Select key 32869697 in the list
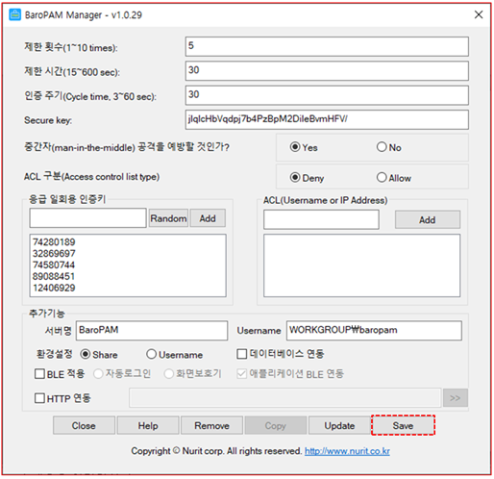 pos(54,254)
